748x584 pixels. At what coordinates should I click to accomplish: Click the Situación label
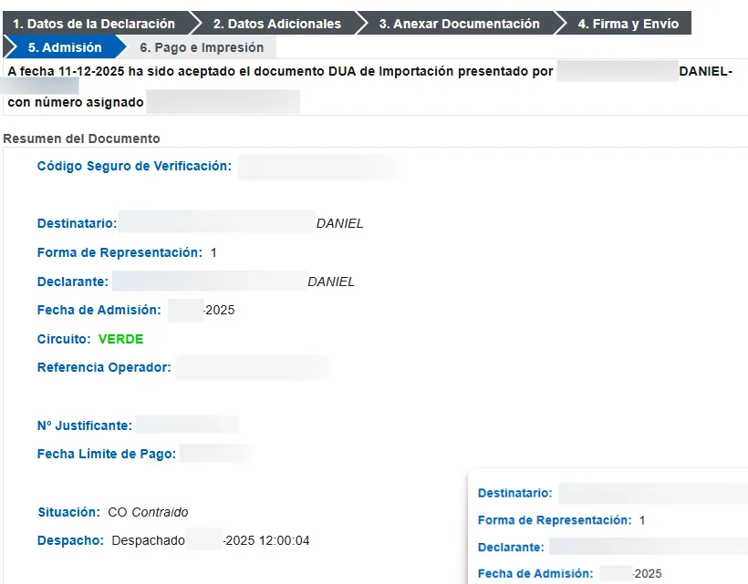68,512
